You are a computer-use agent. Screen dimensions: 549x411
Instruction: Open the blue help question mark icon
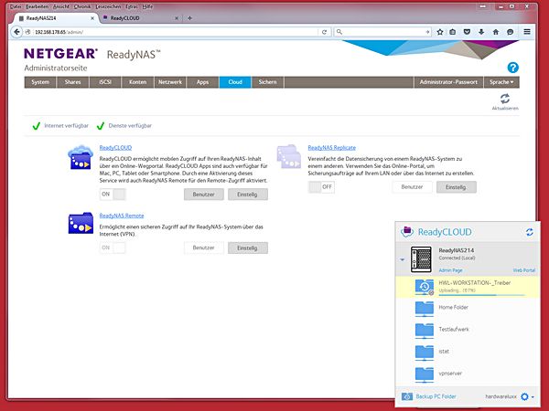[513, 68]
